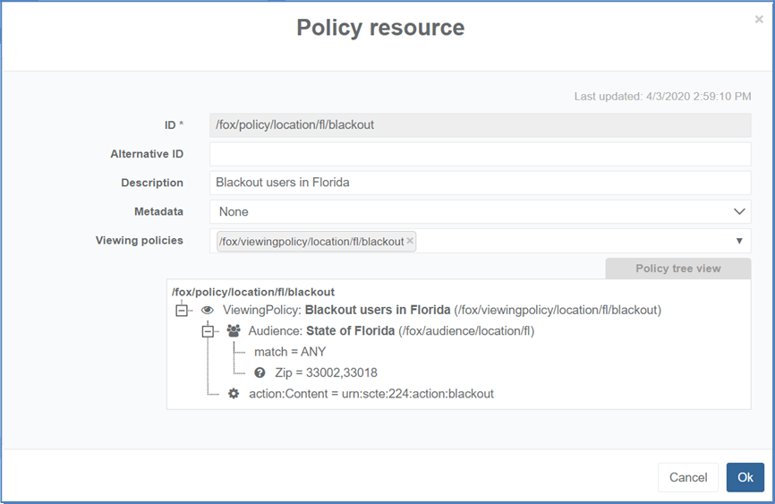
Task: Click the Alternative ID label
Action: pos(147,154)
